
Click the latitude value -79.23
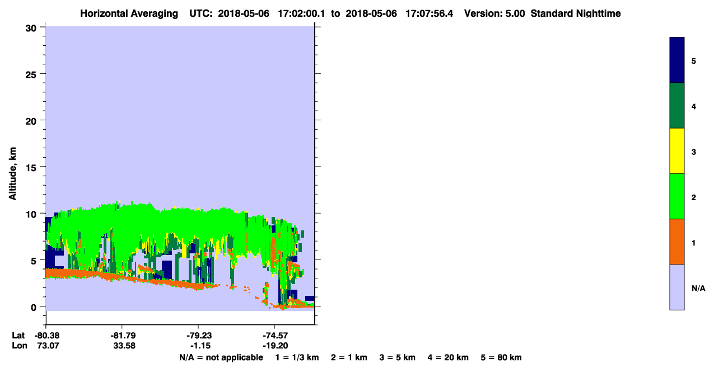pos(198,336)
